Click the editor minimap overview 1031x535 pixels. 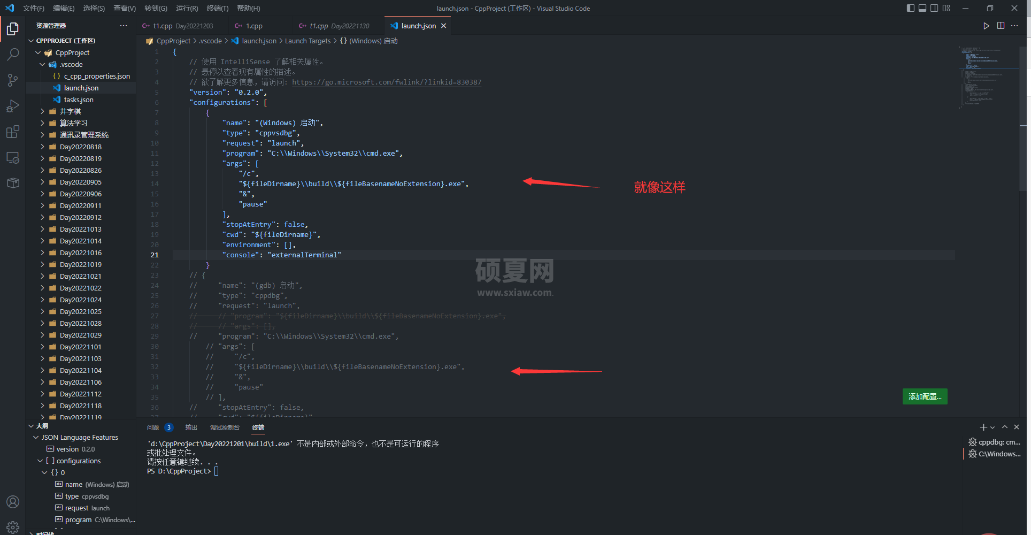point(989,78)
